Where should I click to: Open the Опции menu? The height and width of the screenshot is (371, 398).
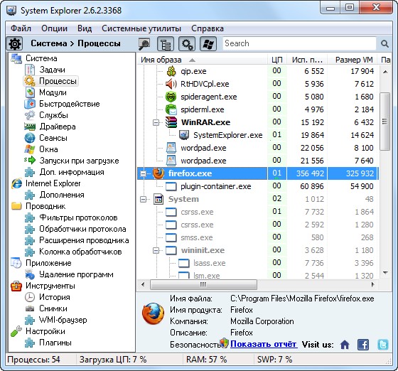coord(54,28)
